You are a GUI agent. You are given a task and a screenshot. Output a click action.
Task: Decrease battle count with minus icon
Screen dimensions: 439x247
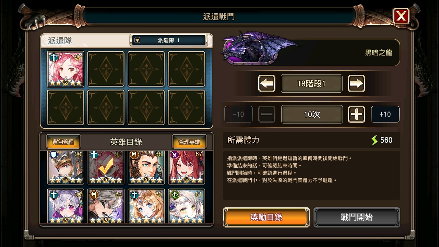pos(267,114)
